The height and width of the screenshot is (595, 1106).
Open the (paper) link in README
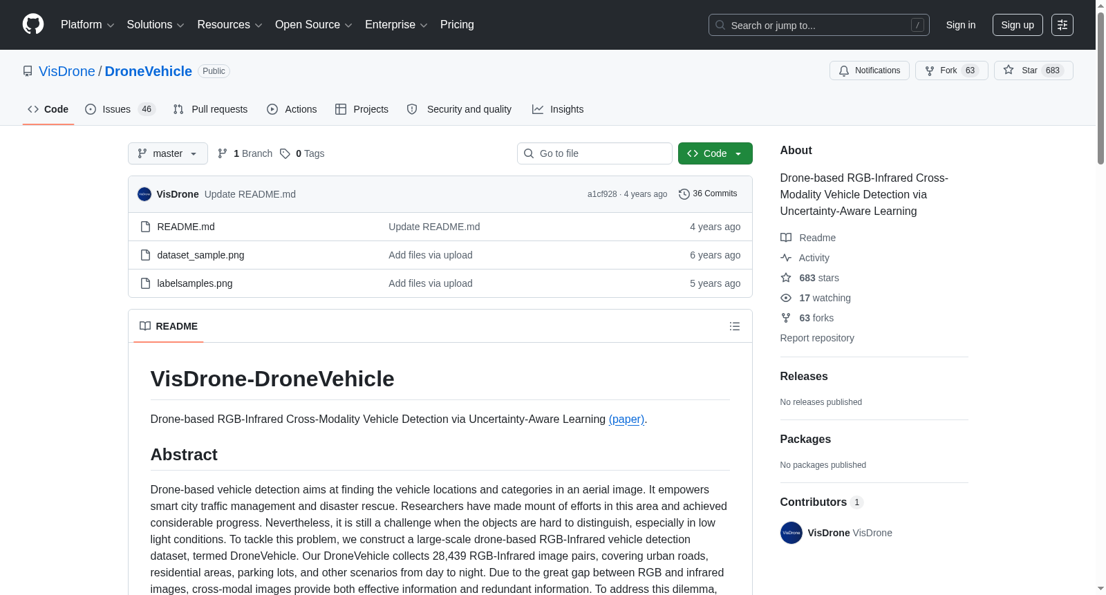(x=626, y=419)
